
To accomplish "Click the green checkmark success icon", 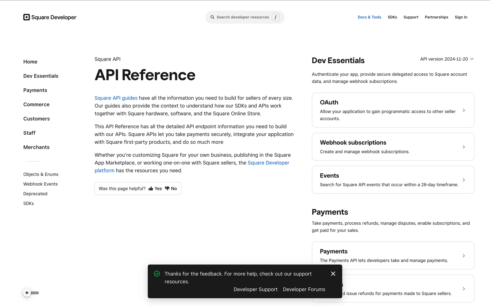I will [x=157, y=274].
